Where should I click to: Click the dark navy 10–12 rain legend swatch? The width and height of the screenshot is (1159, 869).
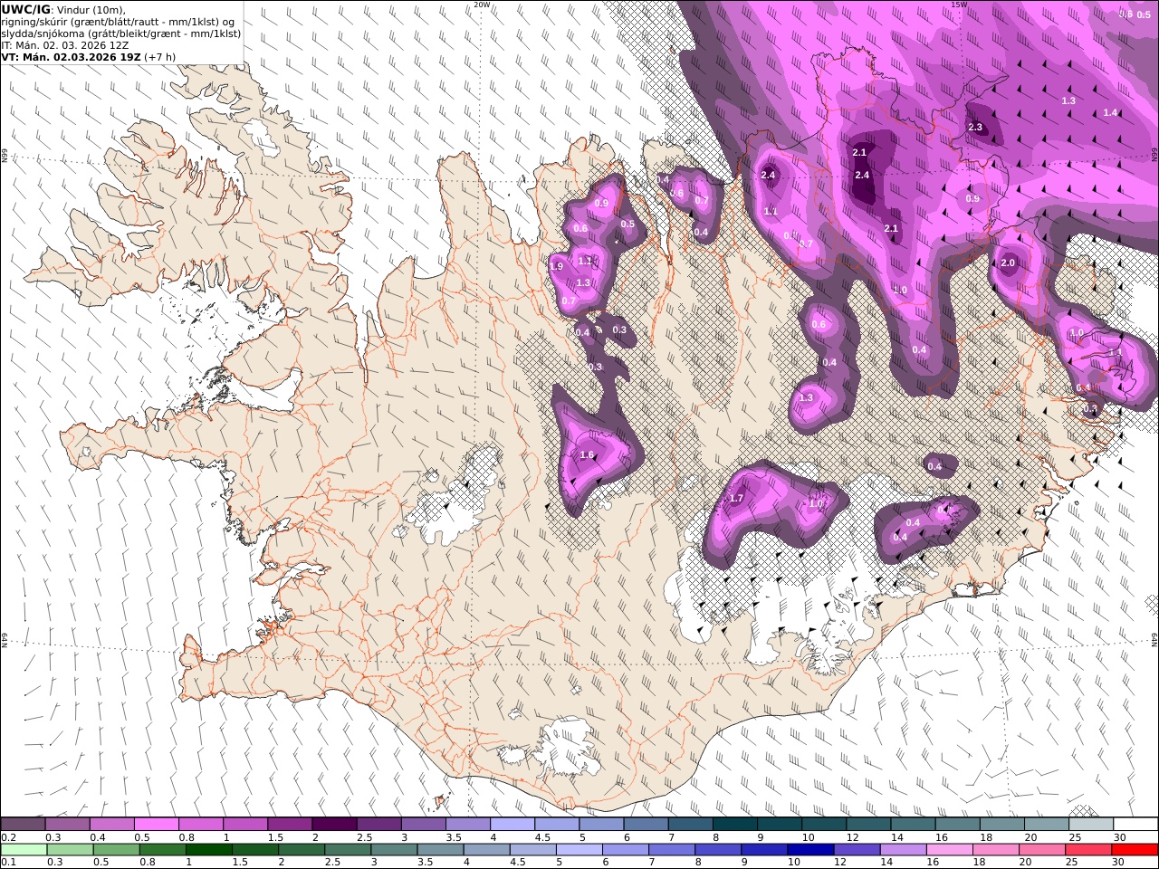point(811,850)
